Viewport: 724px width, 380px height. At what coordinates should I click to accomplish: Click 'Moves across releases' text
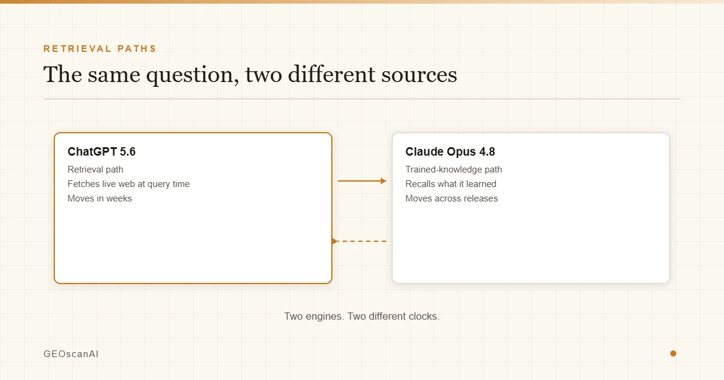point(452,198)
